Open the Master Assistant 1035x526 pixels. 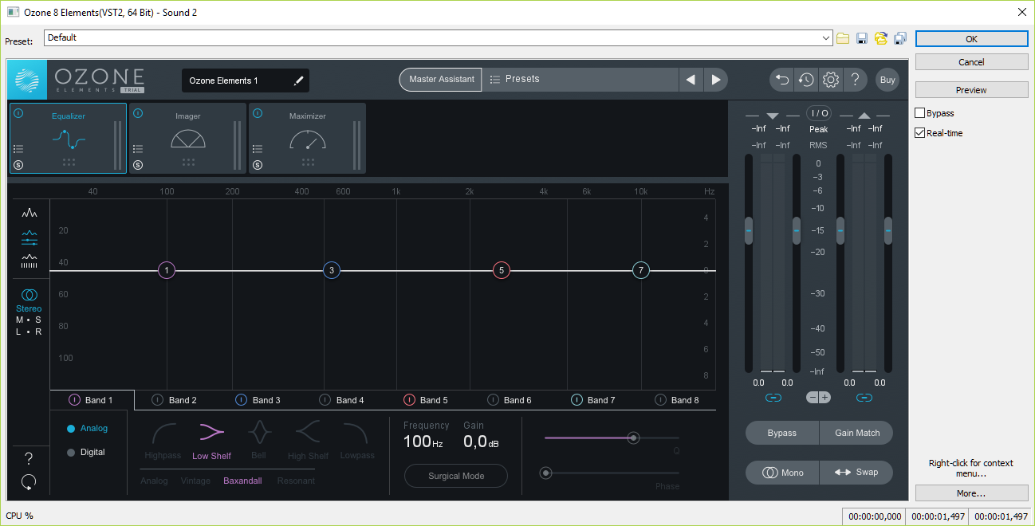pos(441,79)
